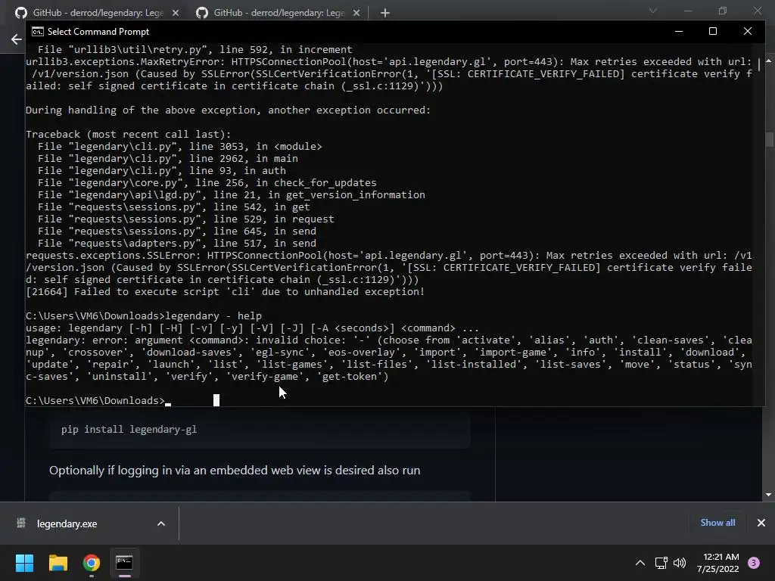Open Google Chrome from taskbar
Viewport: 775px width, 581px height.
92,563
